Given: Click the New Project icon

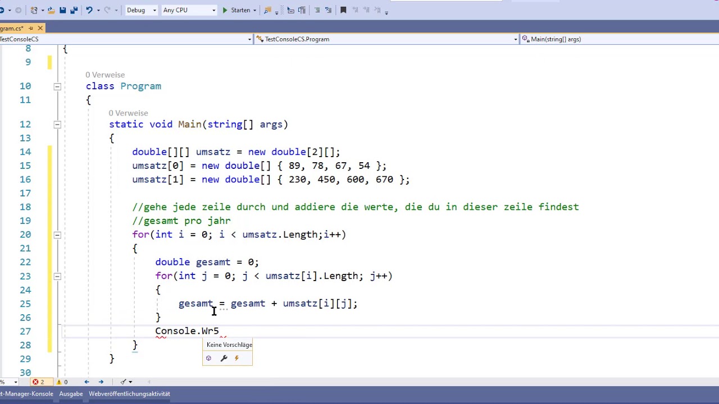Looking at the screenshot, I should pyautogui.click(x=34, y=10).
